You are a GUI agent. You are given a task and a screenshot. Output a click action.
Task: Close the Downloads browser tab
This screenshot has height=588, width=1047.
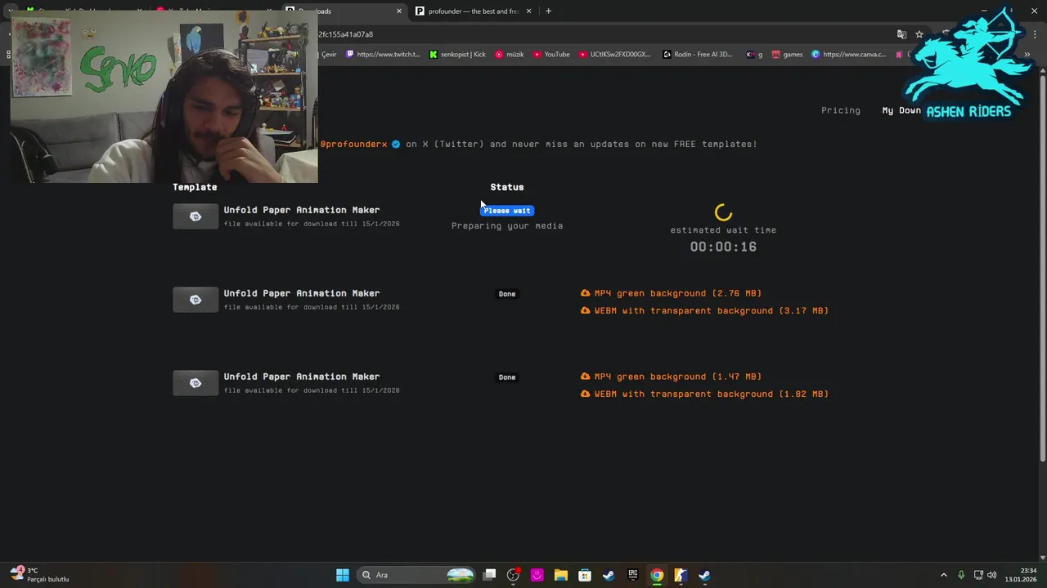click(399, 11)
